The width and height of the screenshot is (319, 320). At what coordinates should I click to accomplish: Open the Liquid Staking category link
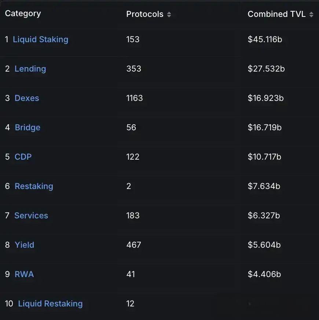click(40, 39)
